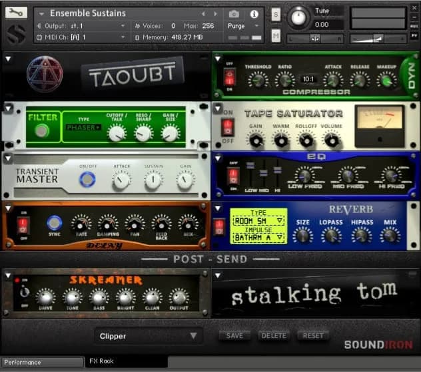The height and width of the screenshot is (372, 421).
Task: Open the instrument info icon
Action: pyautogui.click(x=254, y=14)
